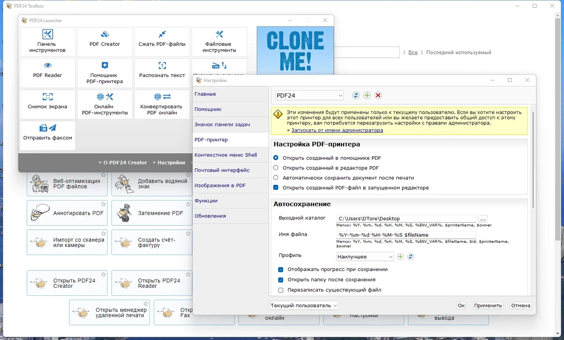The width and height of the screenshot is (564, 340).
Task: Open Веб-оптимизация PDF файлов in Toolbox
Action: point(67,184)
